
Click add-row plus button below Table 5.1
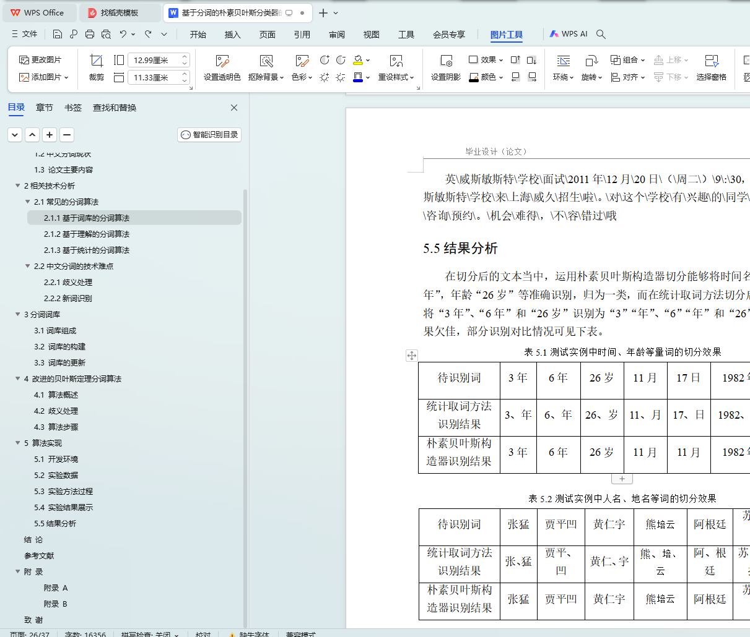[622, 479]
